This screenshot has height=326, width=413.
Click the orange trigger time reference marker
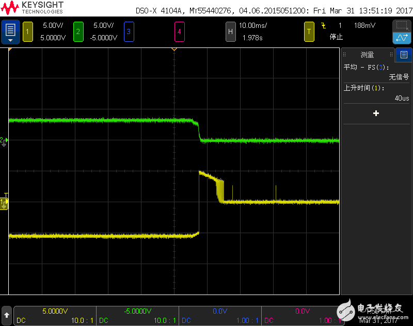174,49
